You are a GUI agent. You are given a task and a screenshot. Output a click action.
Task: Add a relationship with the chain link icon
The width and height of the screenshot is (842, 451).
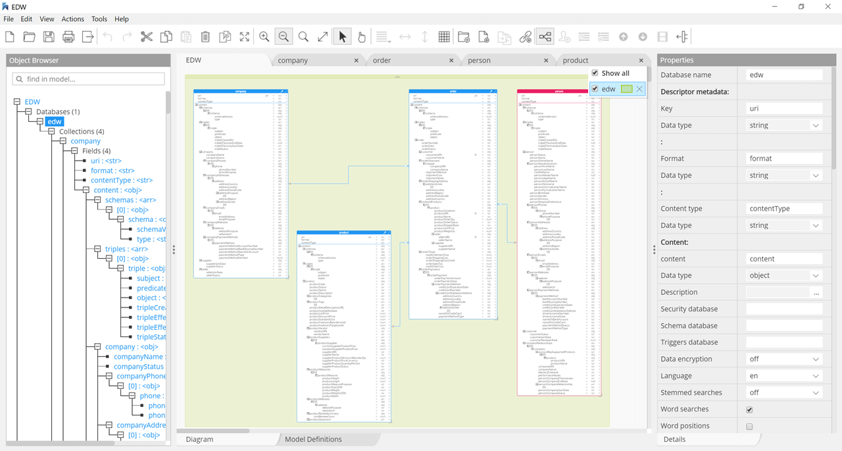coord(525,36)
